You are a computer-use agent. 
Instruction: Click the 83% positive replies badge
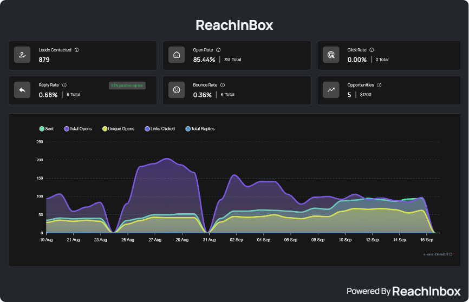point(127,86)
